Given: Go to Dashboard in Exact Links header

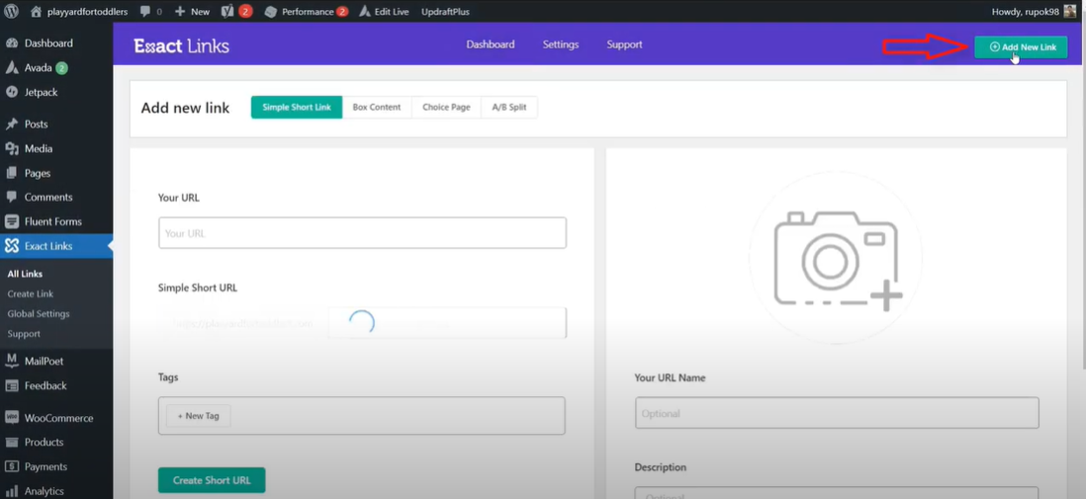Looking at the screenshot, I should [x=491, y=44].
